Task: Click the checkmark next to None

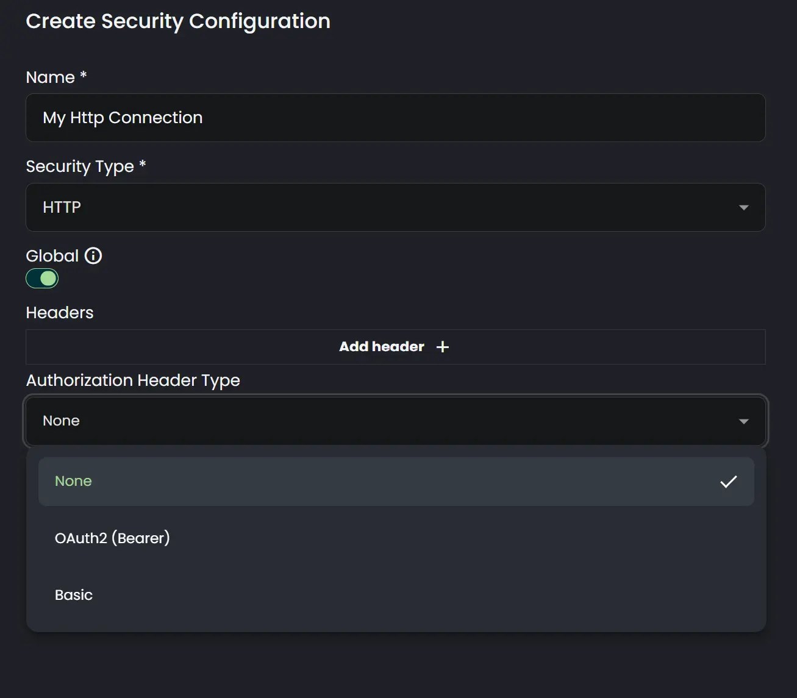Action: [729, 482]
